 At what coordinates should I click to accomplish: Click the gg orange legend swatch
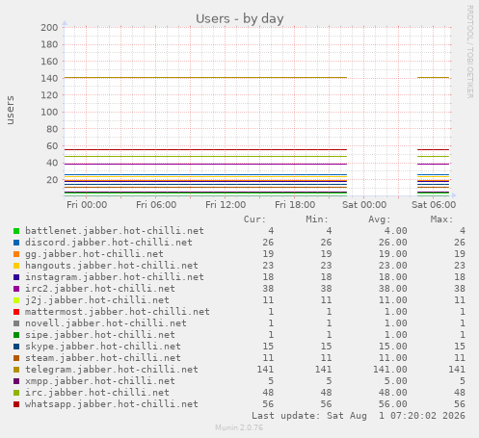coord(16,254)
